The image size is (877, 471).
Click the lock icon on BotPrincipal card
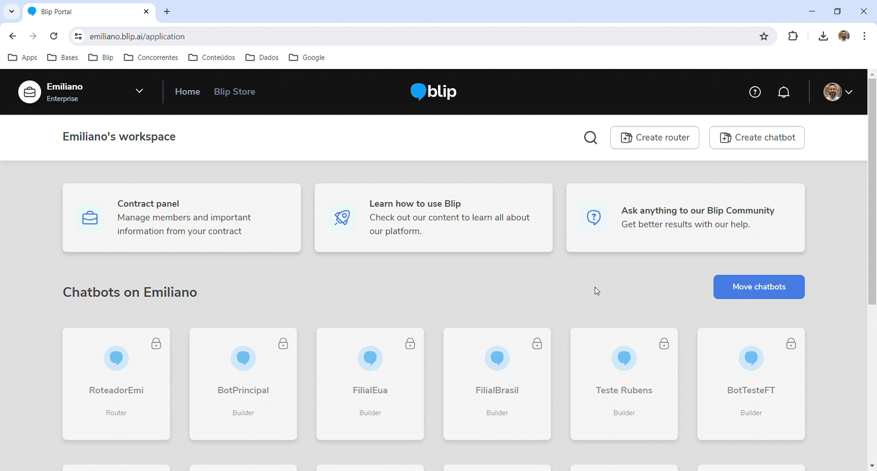283,344
